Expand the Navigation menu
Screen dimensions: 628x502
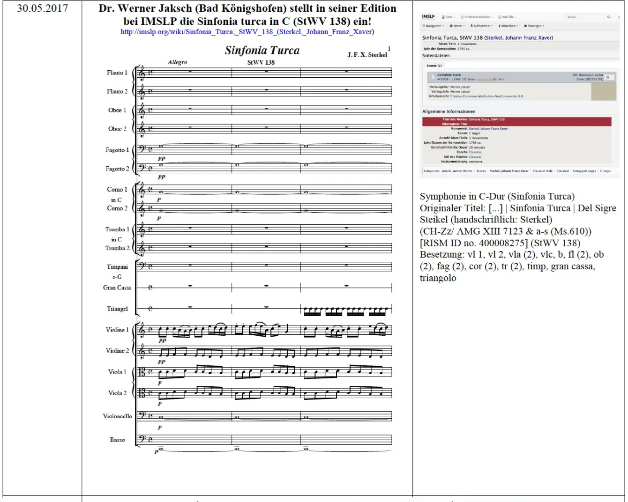point(433,26)
